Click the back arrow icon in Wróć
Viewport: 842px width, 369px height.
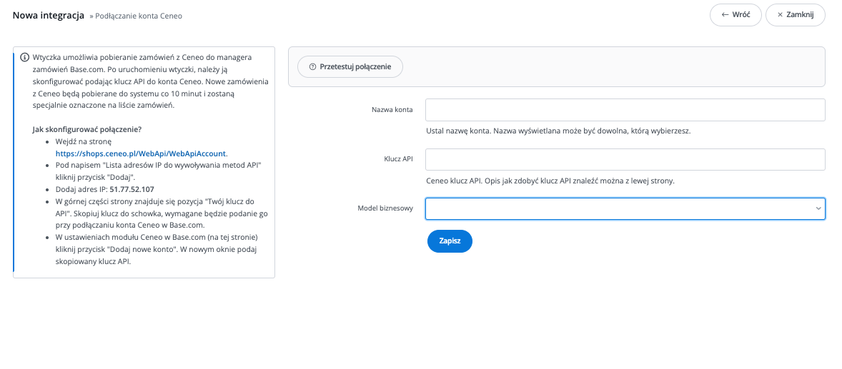coord(725,15)
